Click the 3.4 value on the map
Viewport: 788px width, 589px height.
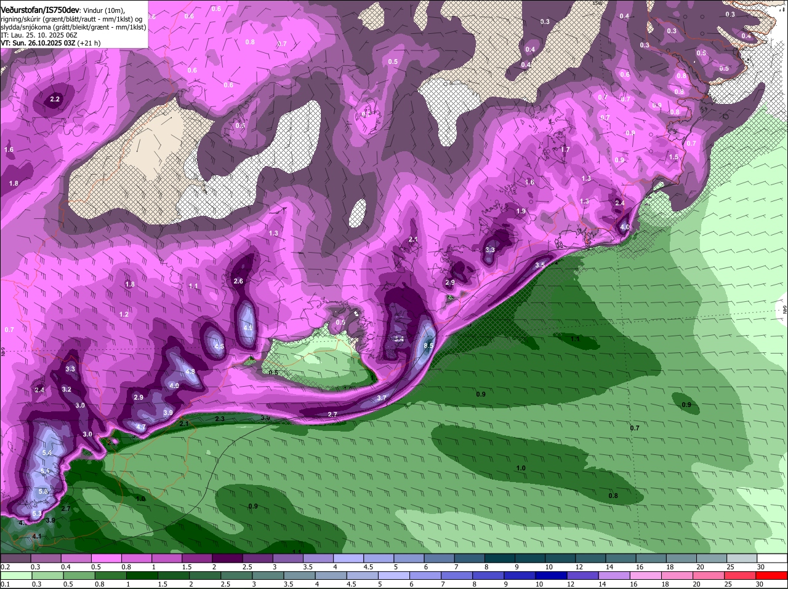pyautogui.click(x=399, y=339)
